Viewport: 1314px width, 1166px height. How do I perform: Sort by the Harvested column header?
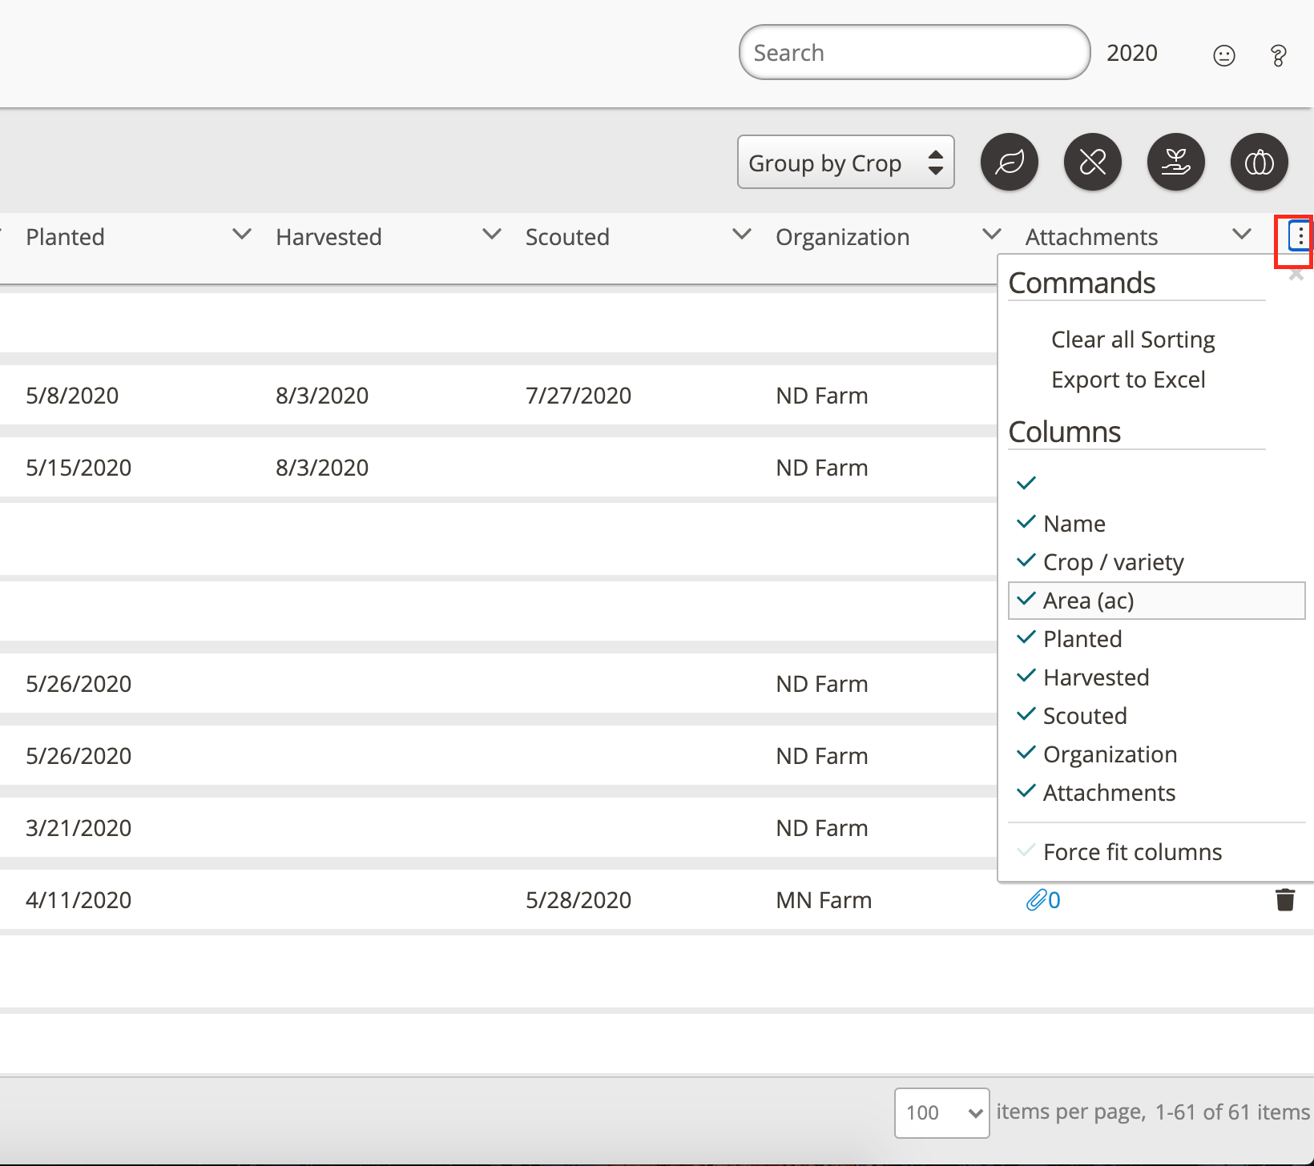[x=328, y=237]
